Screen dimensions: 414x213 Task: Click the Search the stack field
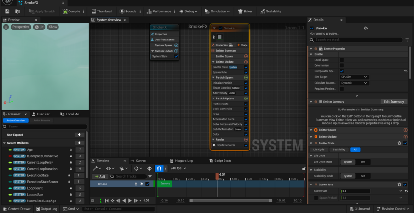coord(356,40)
